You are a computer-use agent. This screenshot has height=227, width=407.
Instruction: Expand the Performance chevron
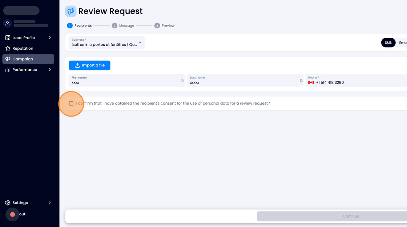point(49,69)
